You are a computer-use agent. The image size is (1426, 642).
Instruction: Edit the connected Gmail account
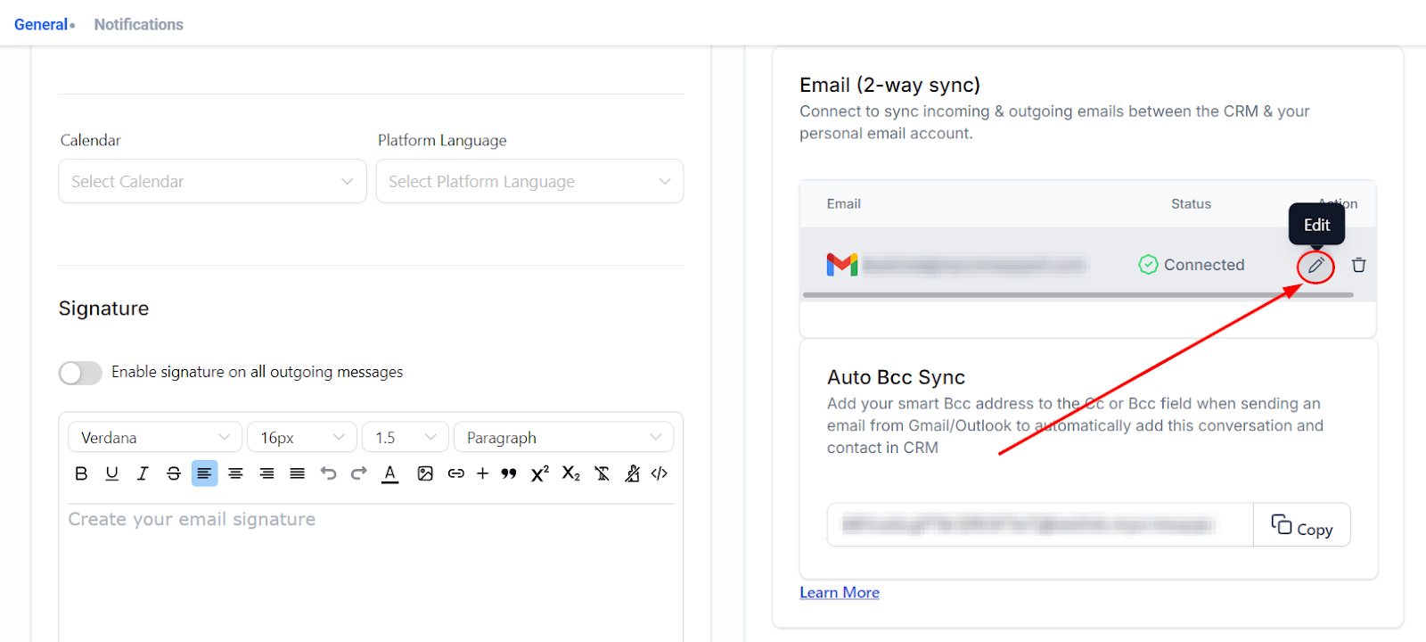(1315, 266)
